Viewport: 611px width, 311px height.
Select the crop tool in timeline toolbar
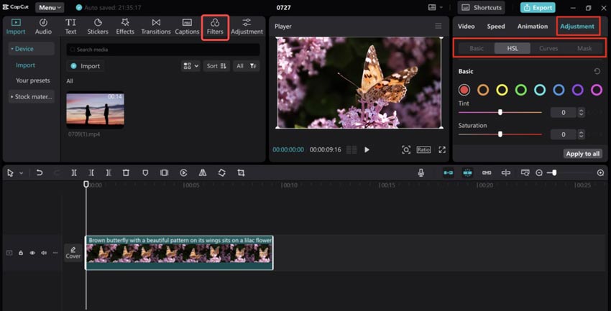(241, 173)
